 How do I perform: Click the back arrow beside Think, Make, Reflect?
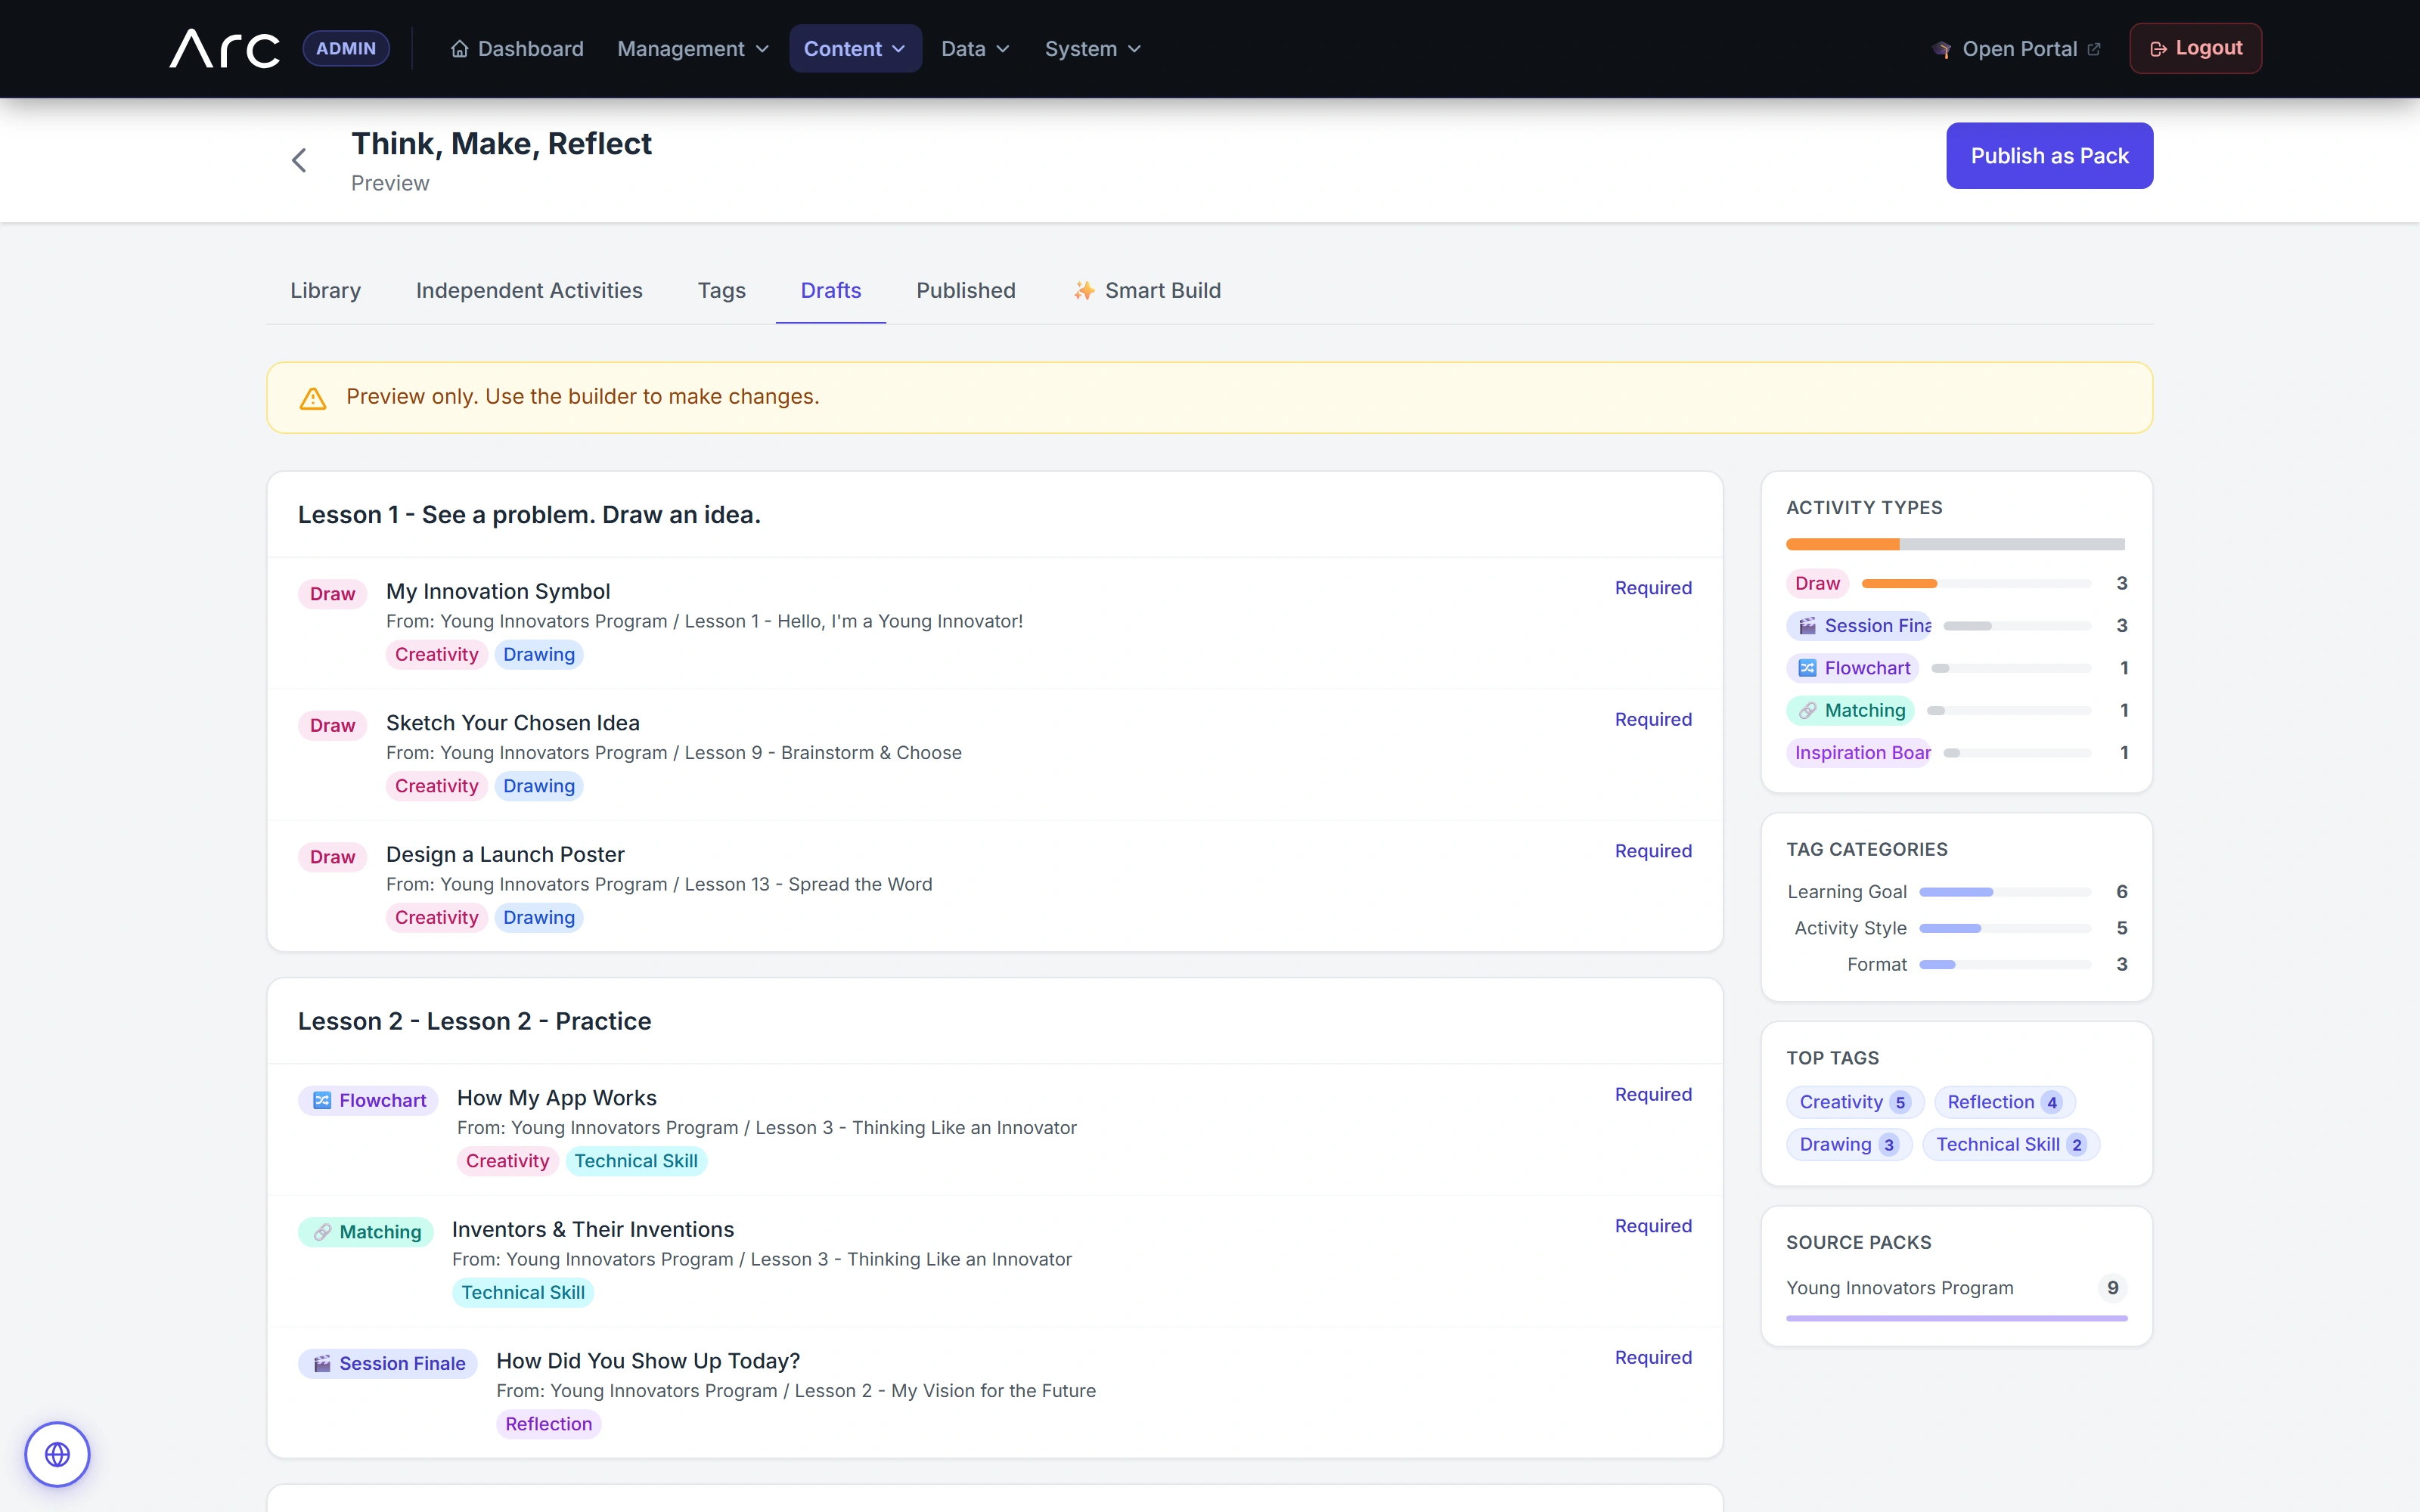click(x=299, y=160)
